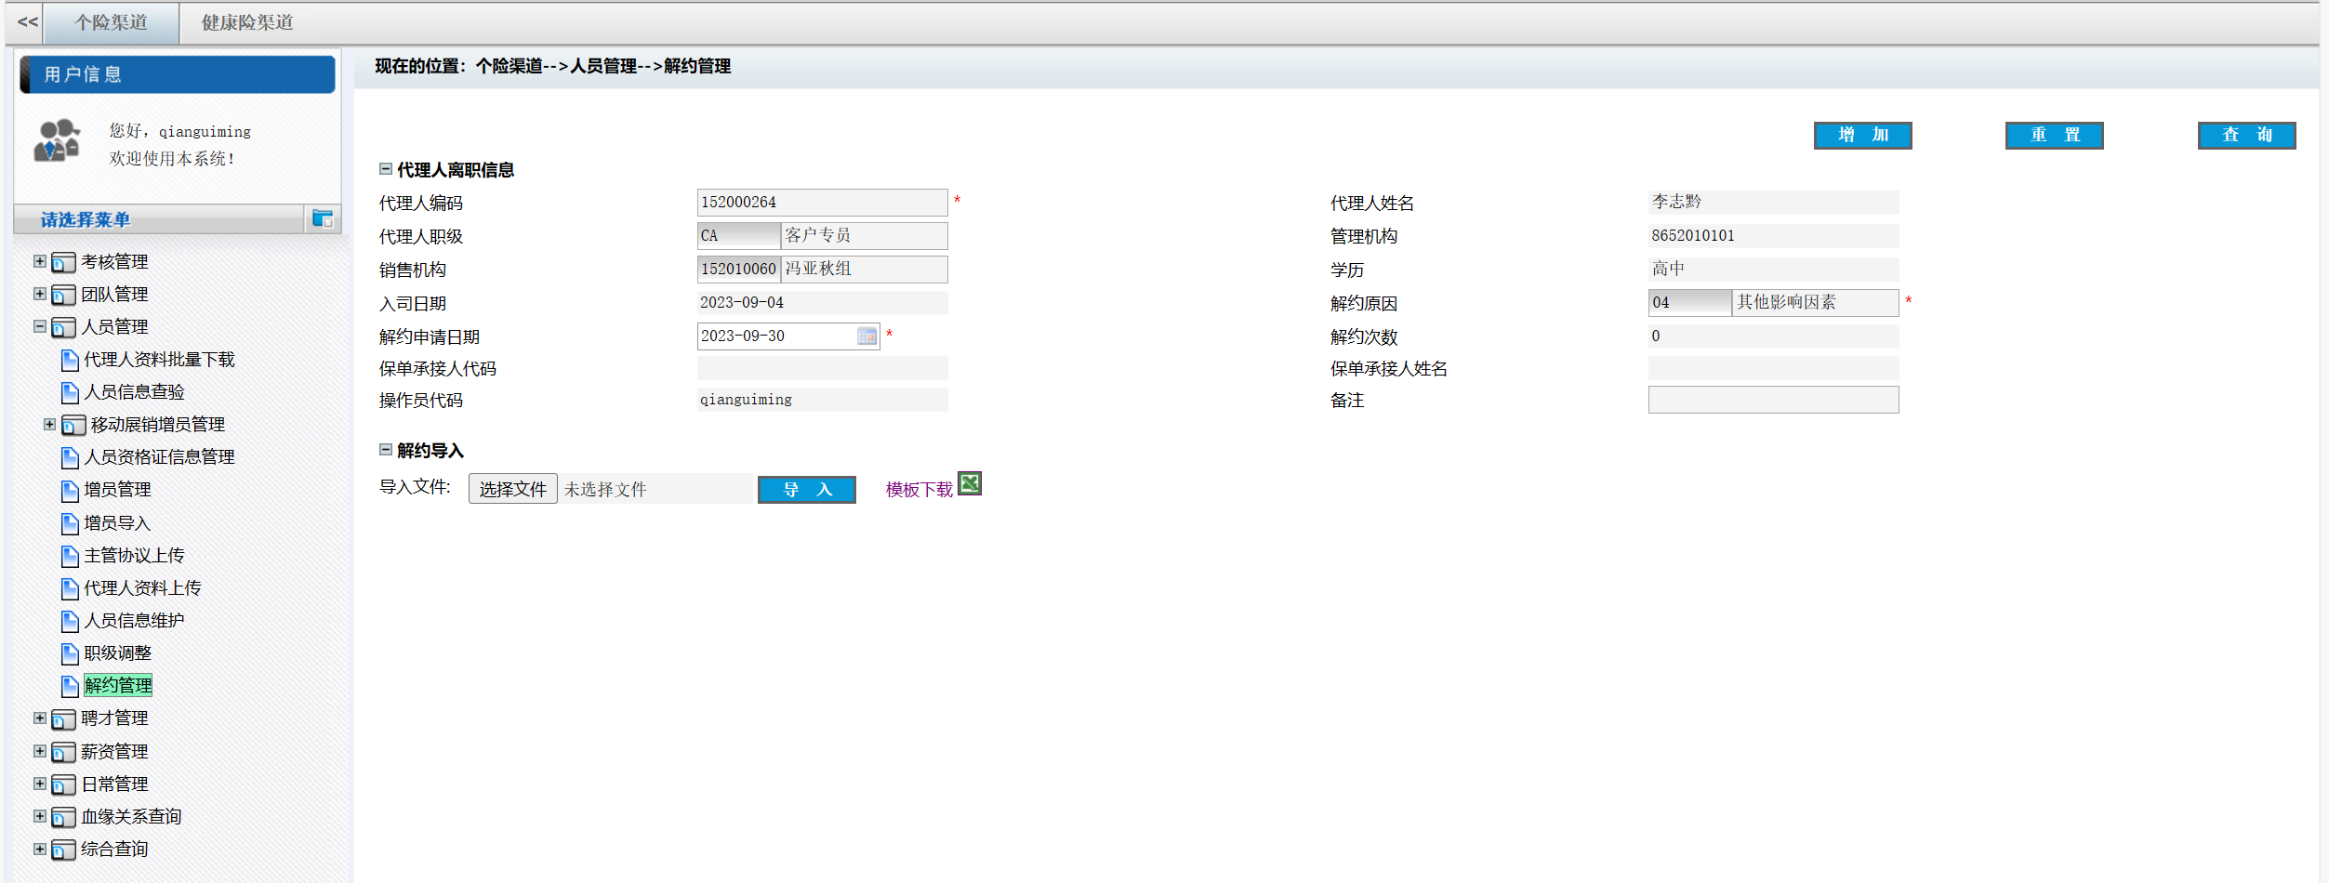Collapse the 代理人离职信息 section
Screen dimensions: 2329x883
(386, 169)
